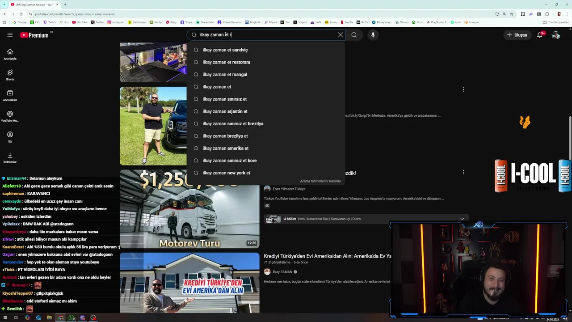Viewport: 572px width, 322px height.
Task: Reload the page in browser
Action: 21,14
